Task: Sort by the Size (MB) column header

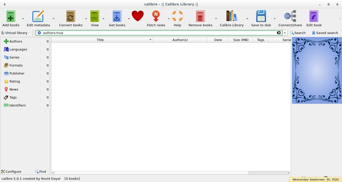Action: 241,40
